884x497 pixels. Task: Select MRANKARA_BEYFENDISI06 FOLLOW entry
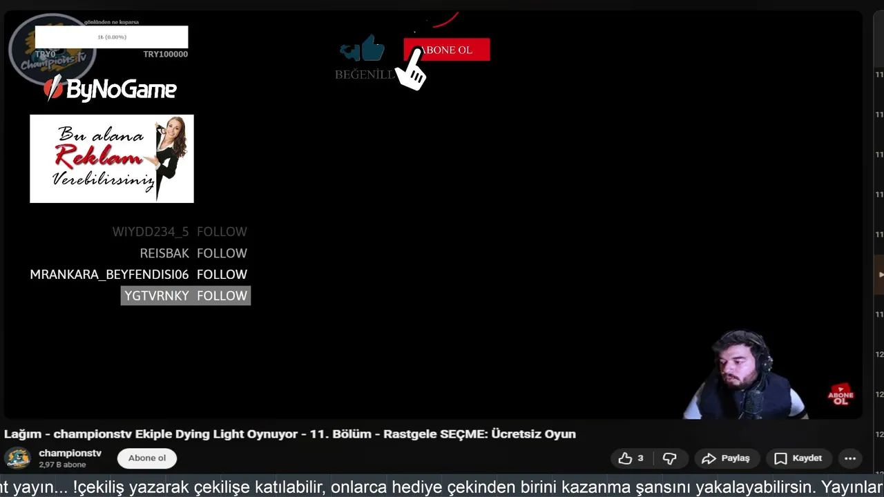(x=138, y=274)
